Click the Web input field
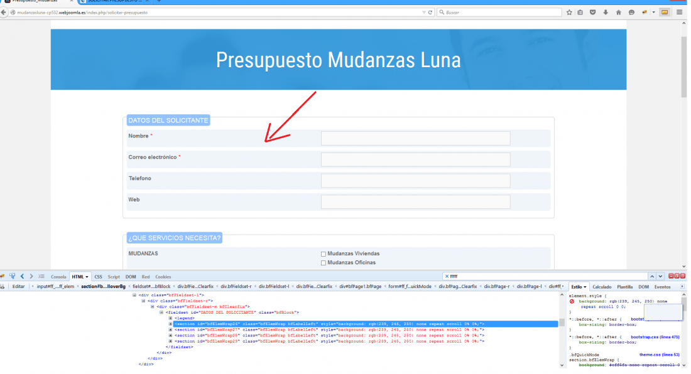 click(x=416, y=201)
